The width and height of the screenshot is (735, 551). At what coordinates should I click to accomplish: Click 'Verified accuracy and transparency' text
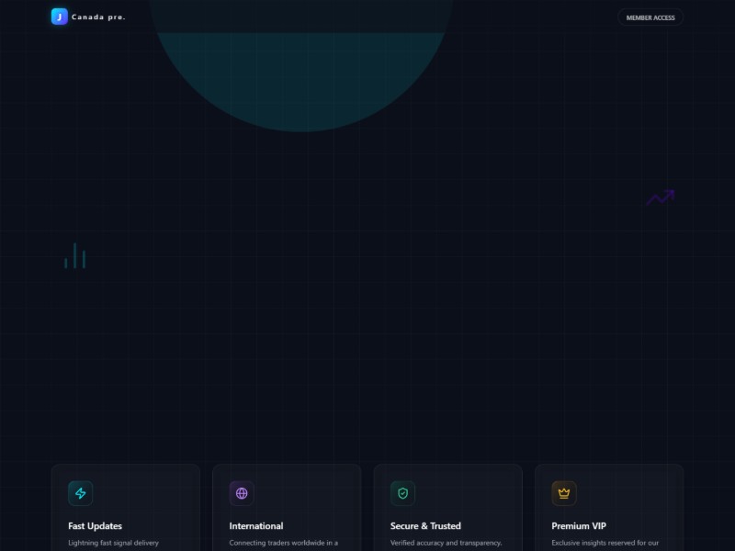point(446,543)
